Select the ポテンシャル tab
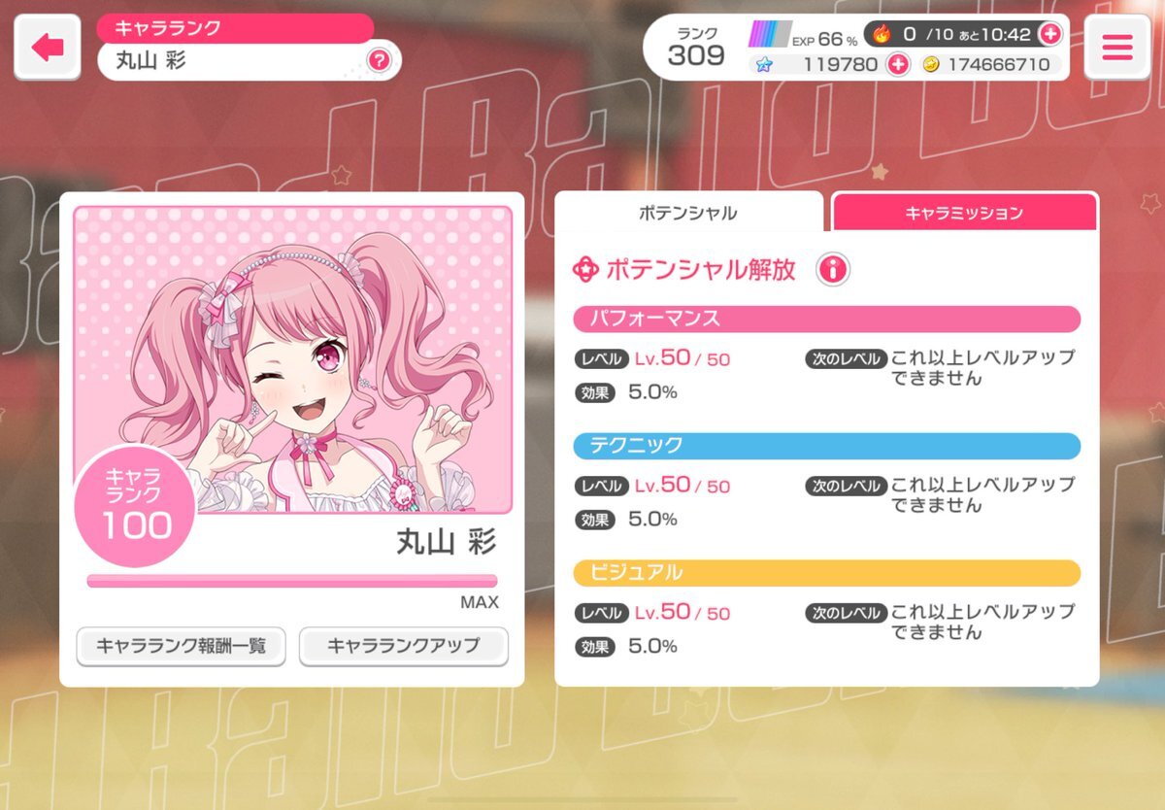Image resolution: width=1165 pixels, height=810 pixels. pyautogui.click(x=688, y=212)
